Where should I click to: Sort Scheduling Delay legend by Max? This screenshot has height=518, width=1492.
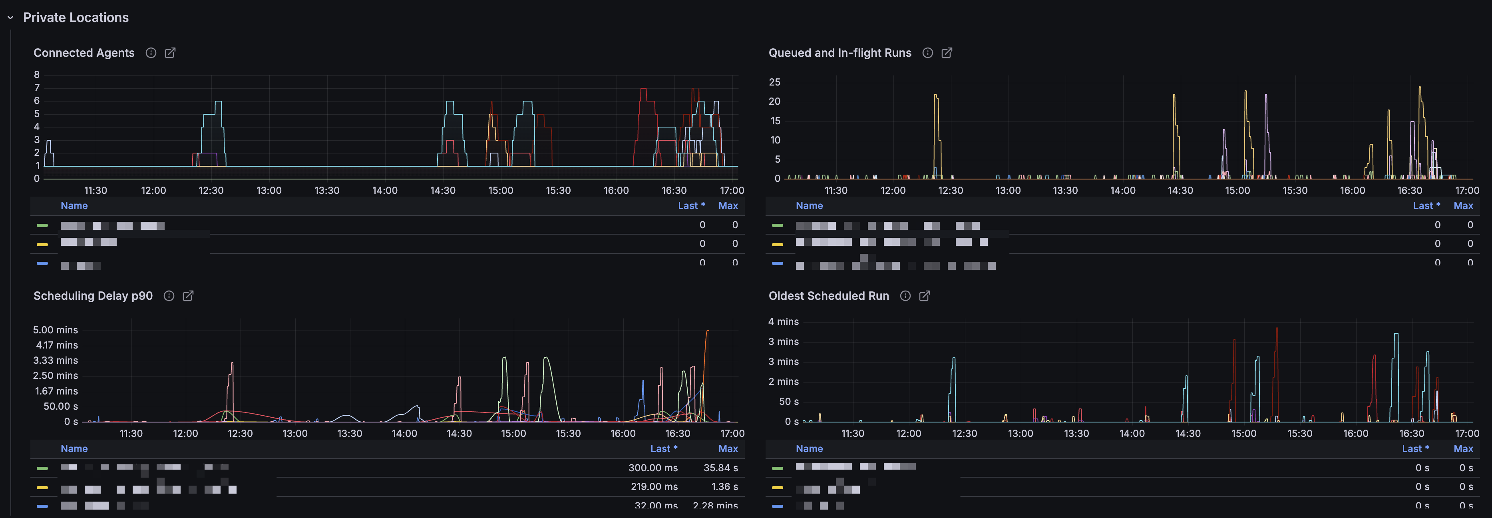[728, 449]
